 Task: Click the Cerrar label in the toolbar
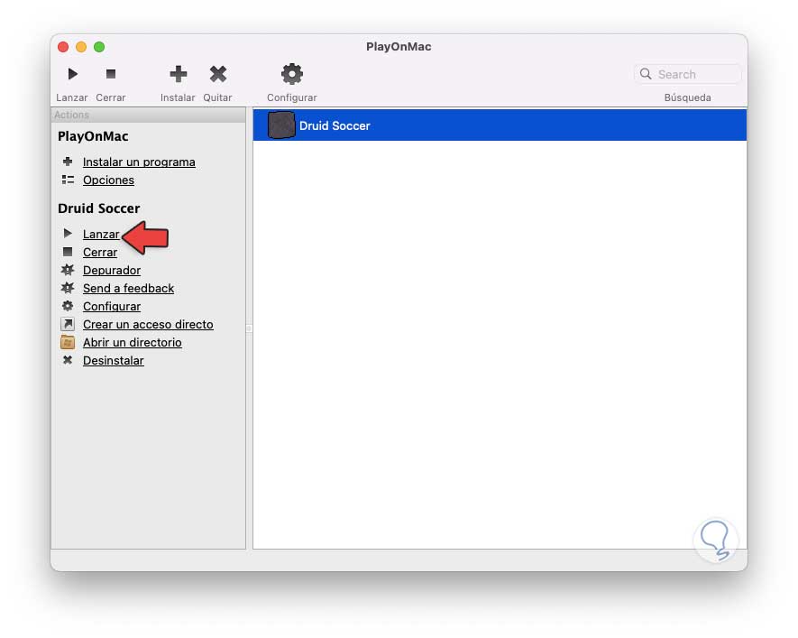tap(110, 97)
